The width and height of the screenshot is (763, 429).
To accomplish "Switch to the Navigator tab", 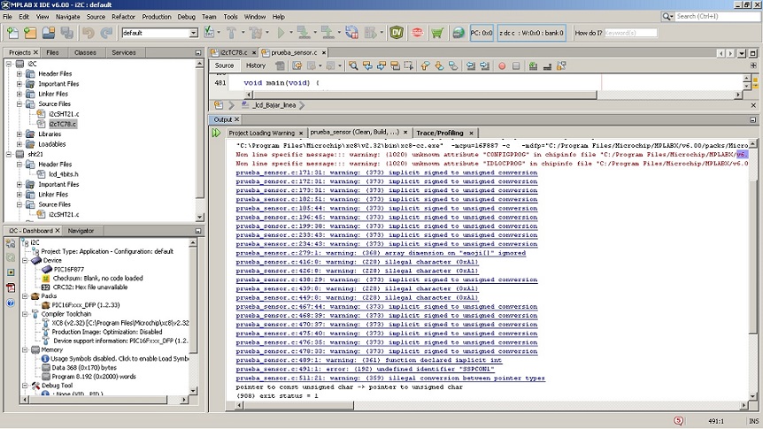I will [x=81, y=231].
